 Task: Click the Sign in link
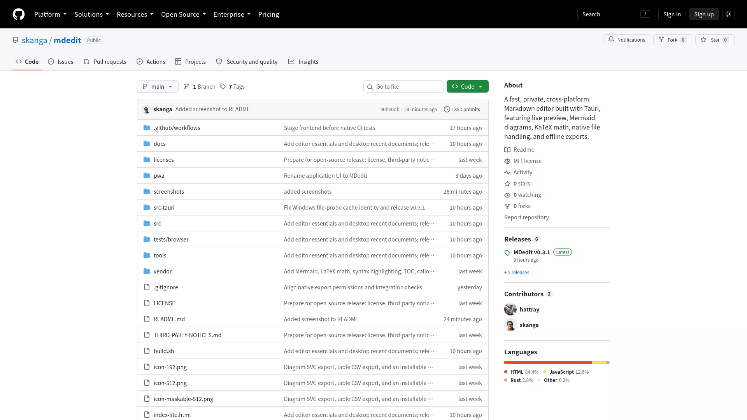pyautogui.click(x=672, y=14)
